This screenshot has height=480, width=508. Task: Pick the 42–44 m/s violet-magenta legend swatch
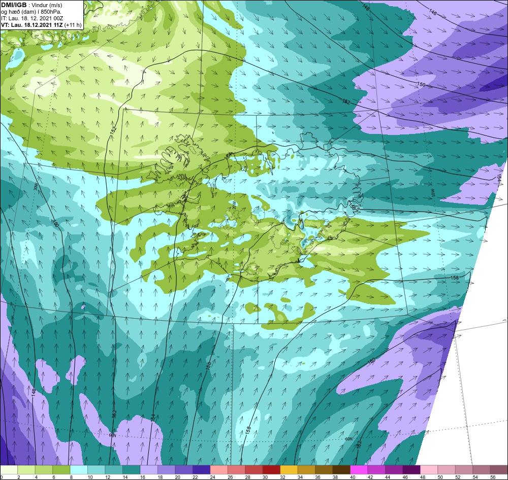[x=376, y=470]
